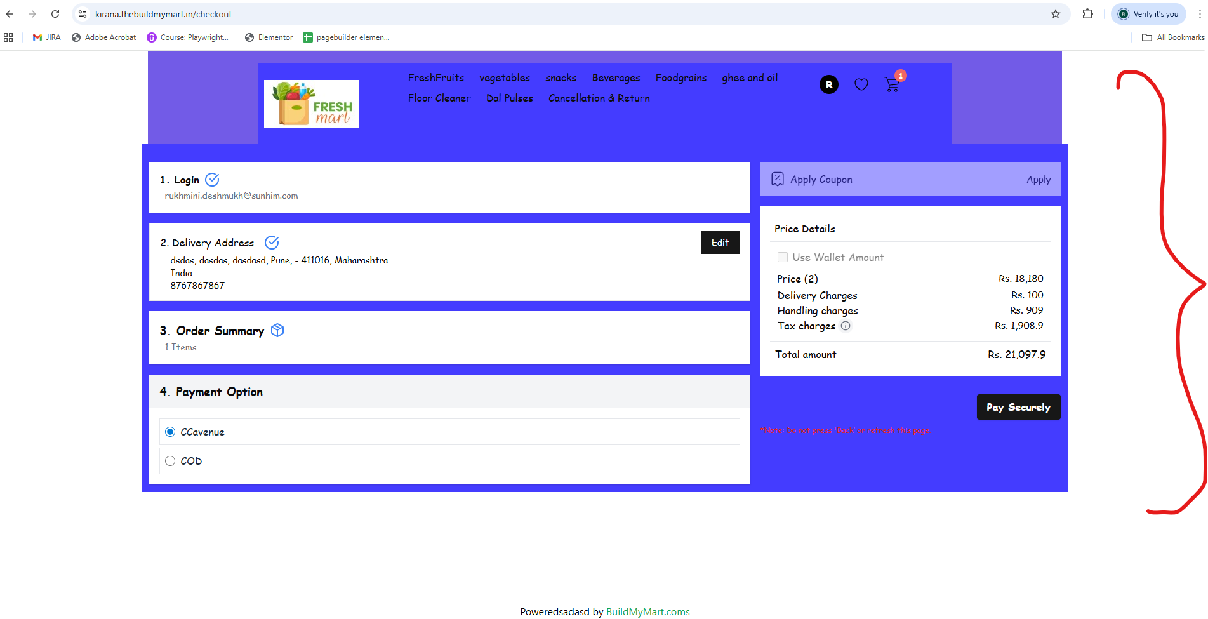1208x619 pixels.
Task: Click the Delivery Address verified checkmark icon
Action: point(272,243)
